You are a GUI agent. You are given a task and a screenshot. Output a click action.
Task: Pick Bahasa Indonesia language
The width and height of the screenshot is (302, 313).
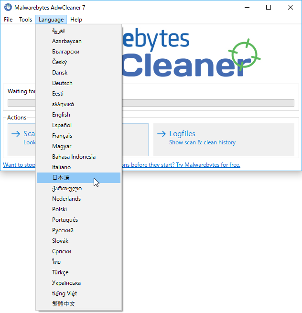79,157
